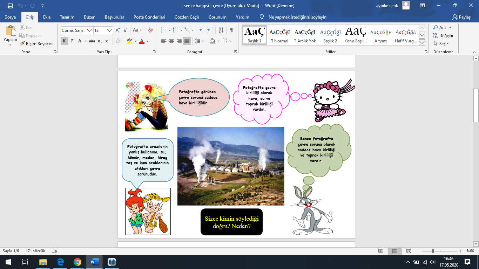Open the Comic Sans font name dropdown
The width and height of the screenshot is (479, 269).
pos(89,30)
